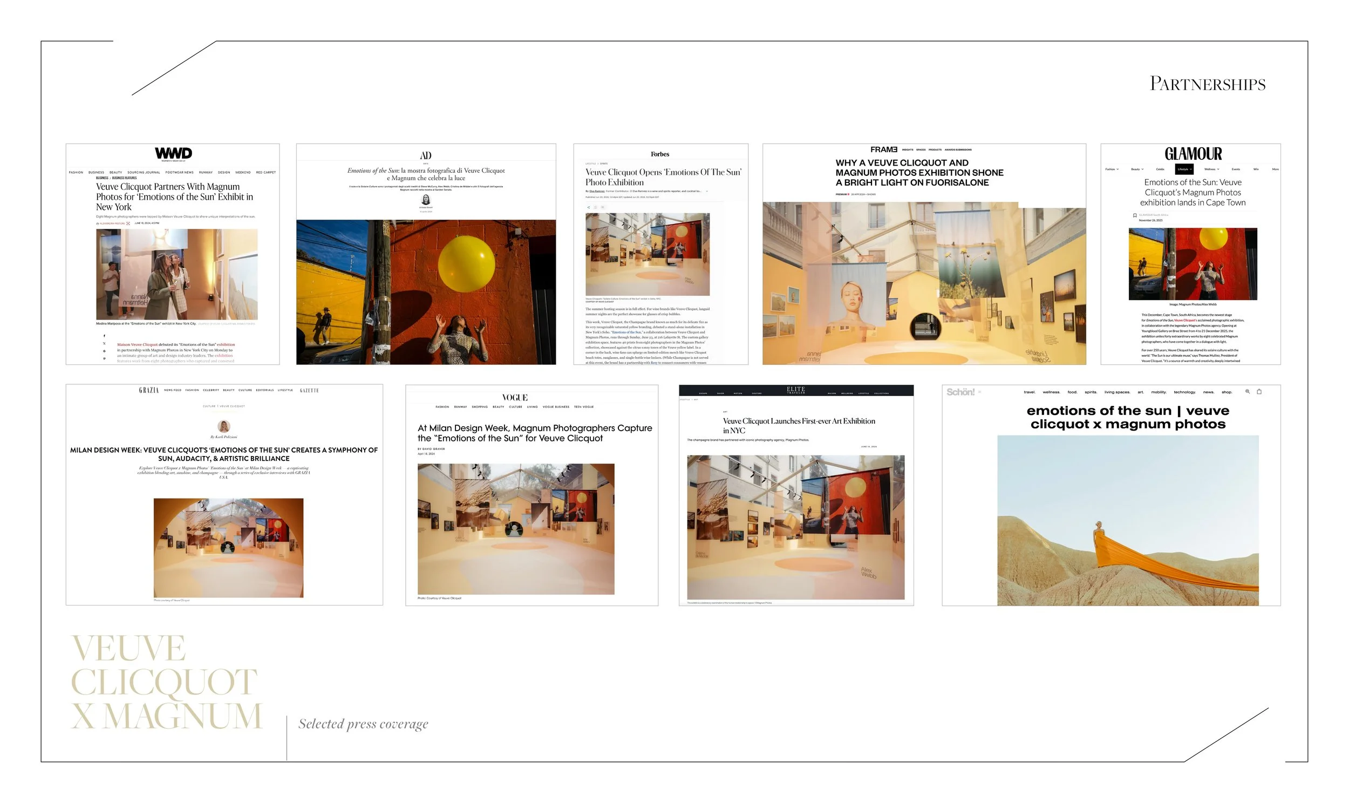Open FRAME headline about Fuorisalone
This screenshot has height=803, width=1349.
(919, 173)
